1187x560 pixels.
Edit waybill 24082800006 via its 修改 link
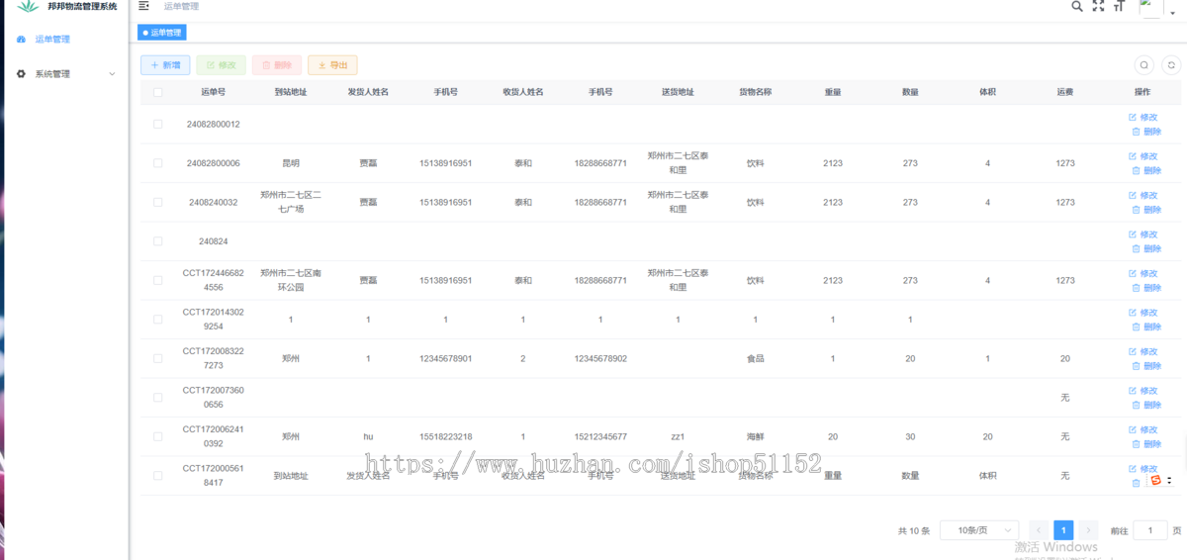pos(1143,156)
